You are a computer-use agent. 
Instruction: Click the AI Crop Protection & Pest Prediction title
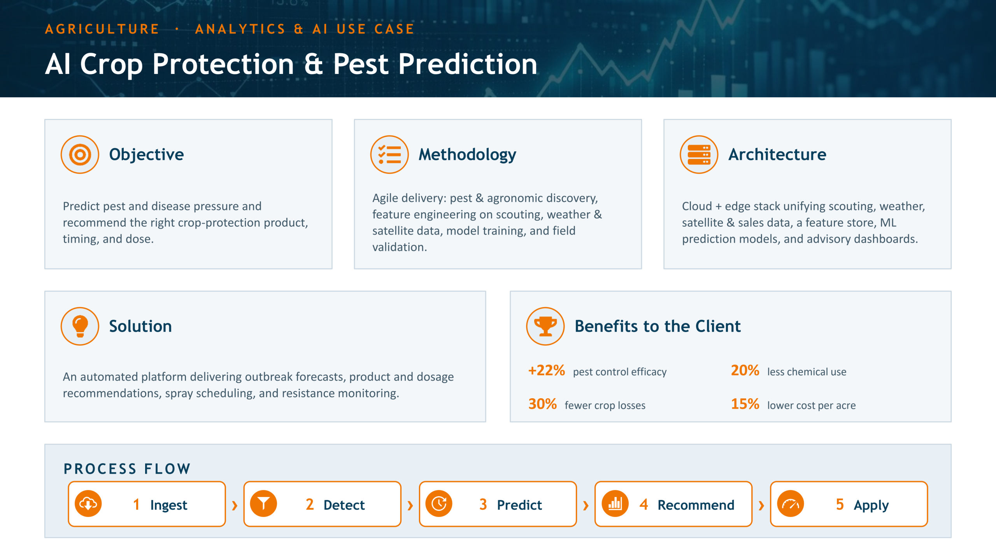[x=291, y=64]
